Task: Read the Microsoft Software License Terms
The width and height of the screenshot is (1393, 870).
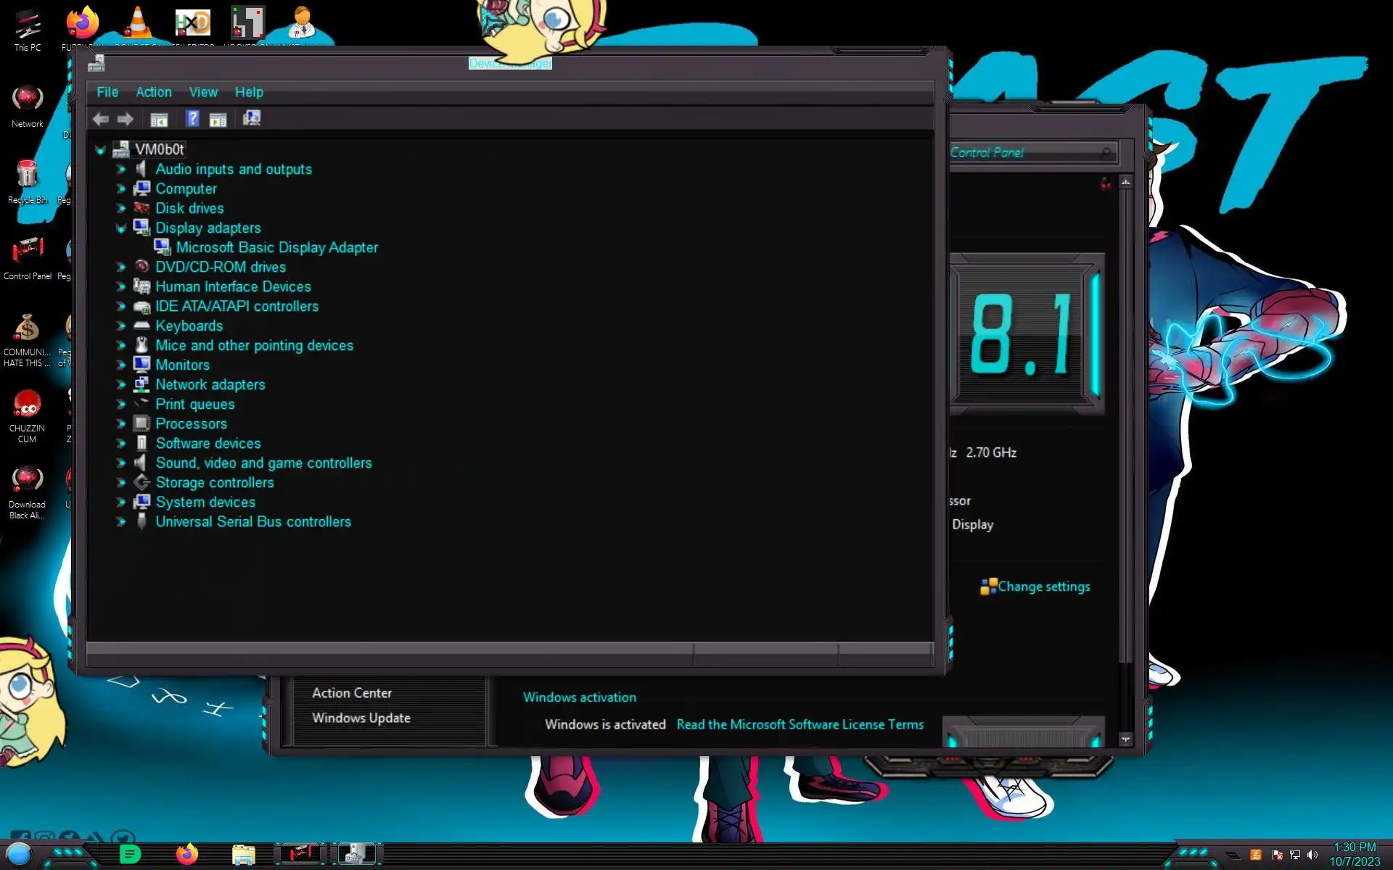Action: click(800, 724)
